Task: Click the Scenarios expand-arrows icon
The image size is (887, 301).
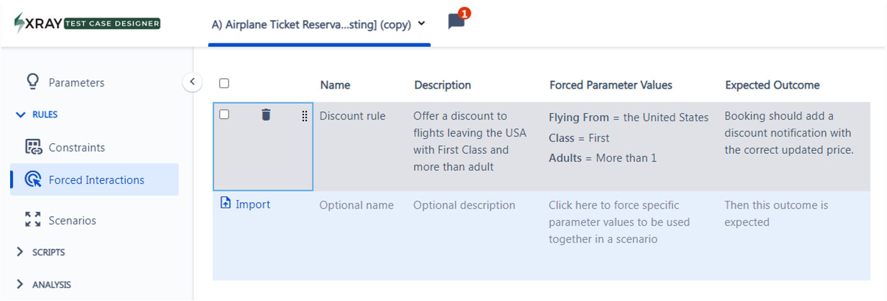Action: coord(33,219)
